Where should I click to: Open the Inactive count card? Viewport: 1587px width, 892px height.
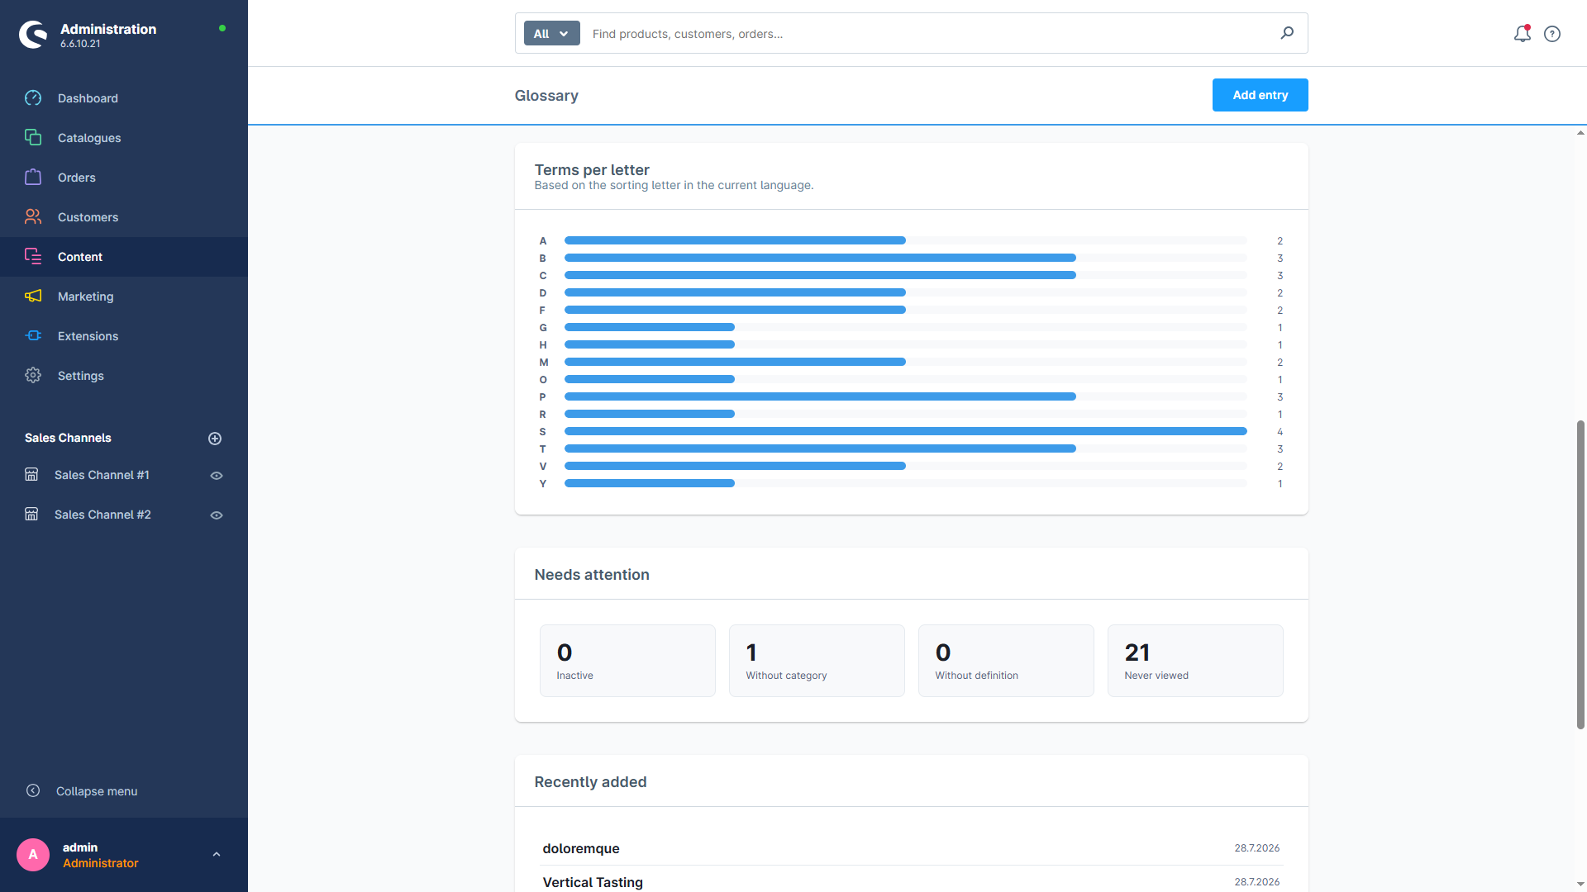(x=627, y=661)
